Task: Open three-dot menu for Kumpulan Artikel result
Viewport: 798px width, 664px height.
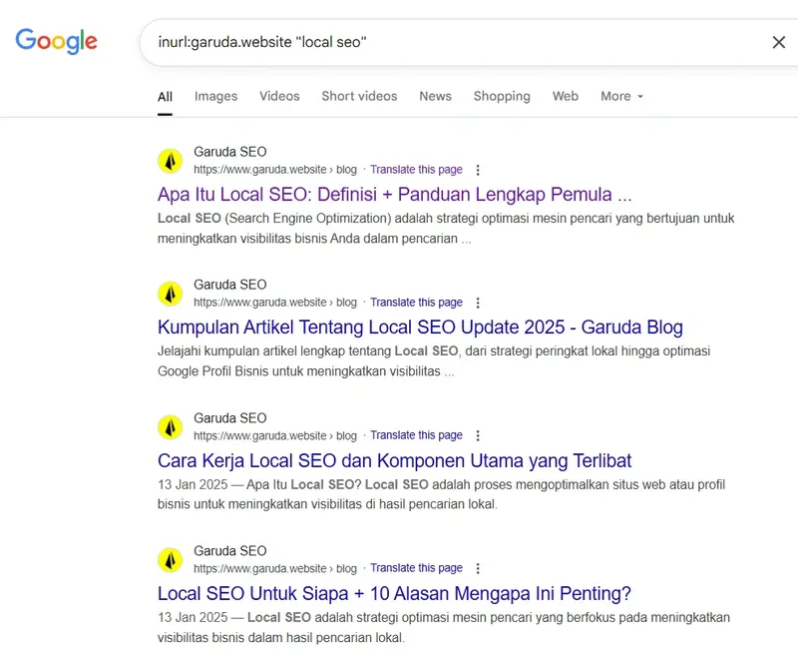Action: [x=478, y=303]
